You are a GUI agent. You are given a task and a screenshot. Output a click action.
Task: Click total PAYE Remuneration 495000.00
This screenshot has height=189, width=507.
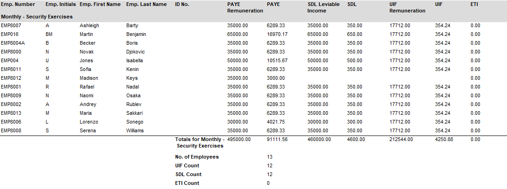pyautogui.click(x=239, y=139)
